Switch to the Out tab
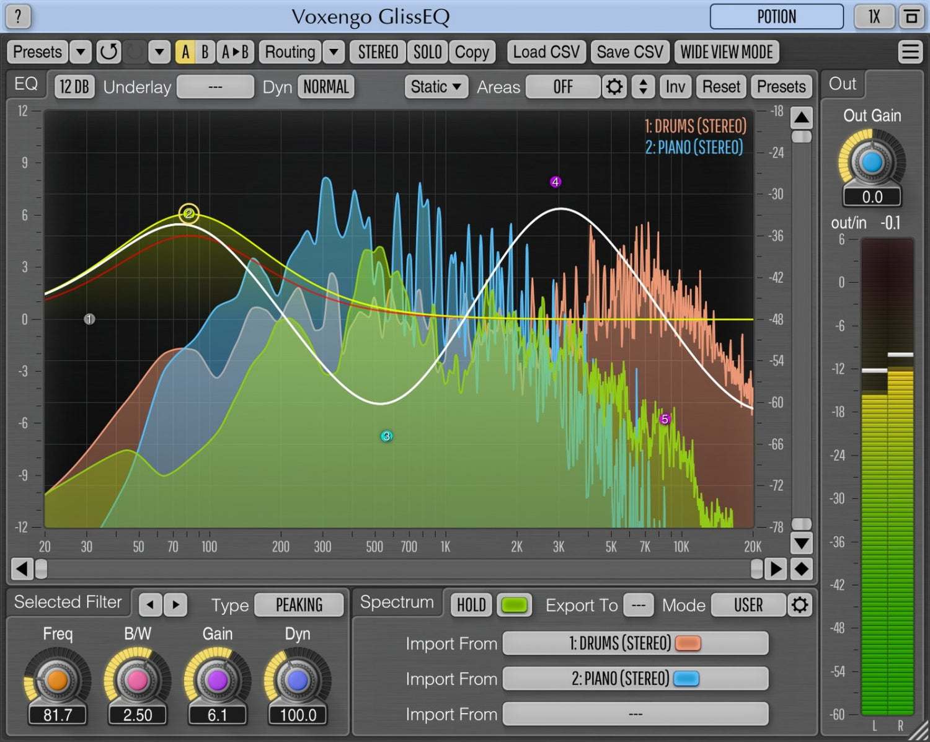The image size is (930, 742). [843, 84]
